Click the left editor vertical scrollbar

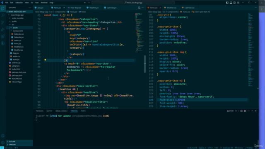(145, 64)
